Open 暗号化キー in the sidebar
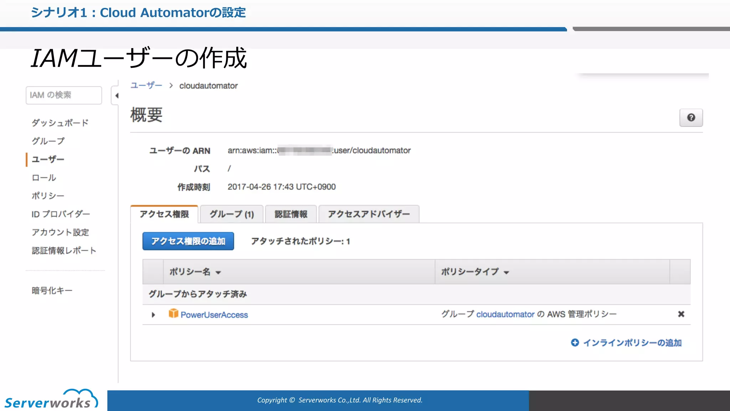The image size is (730, 411). pyautogui.click(x=52, y=290)
